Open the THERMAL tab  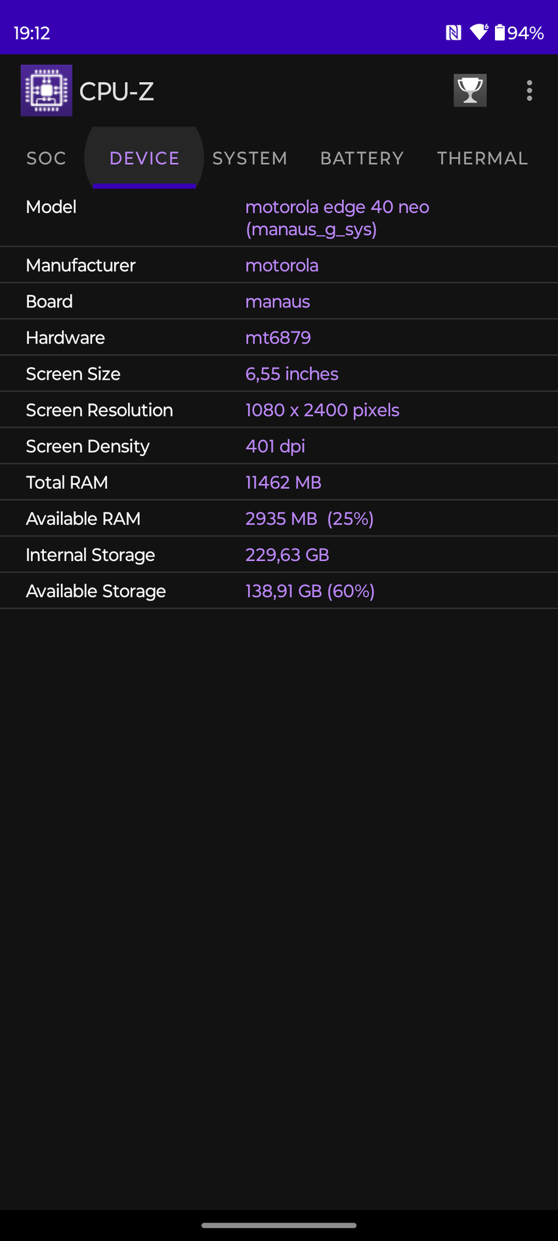(483, 158)
